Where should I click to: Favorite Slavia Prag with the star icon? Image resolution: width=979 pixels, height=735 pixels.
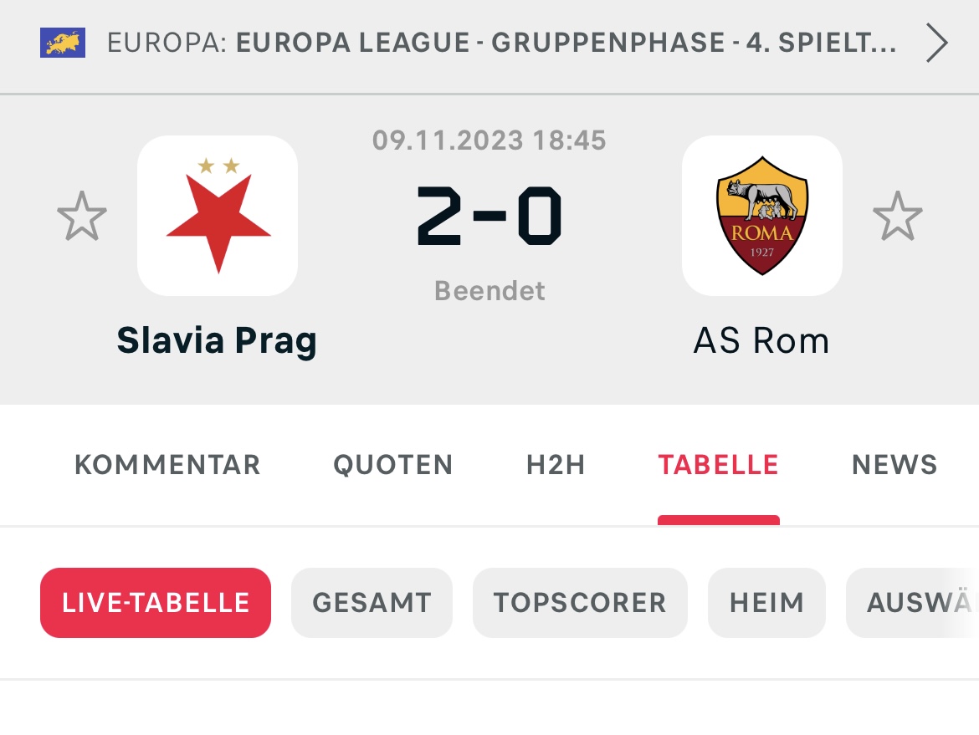82,216
